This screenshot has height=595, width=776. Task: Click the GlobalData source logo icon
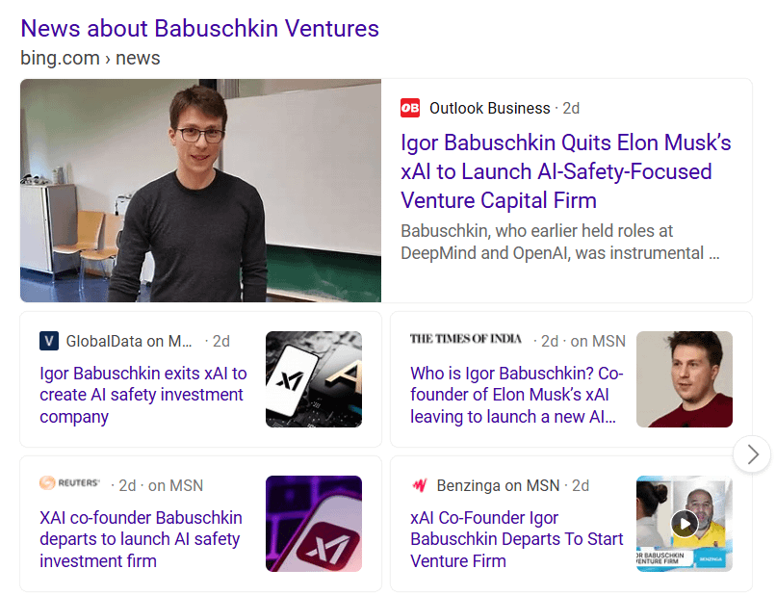click(49, 341)
